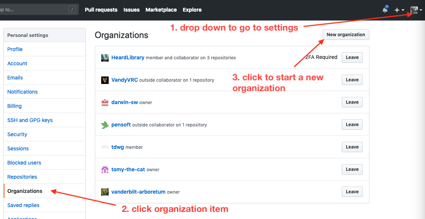
Task: Leave the HeardLibrary organization
Action: 352,57
